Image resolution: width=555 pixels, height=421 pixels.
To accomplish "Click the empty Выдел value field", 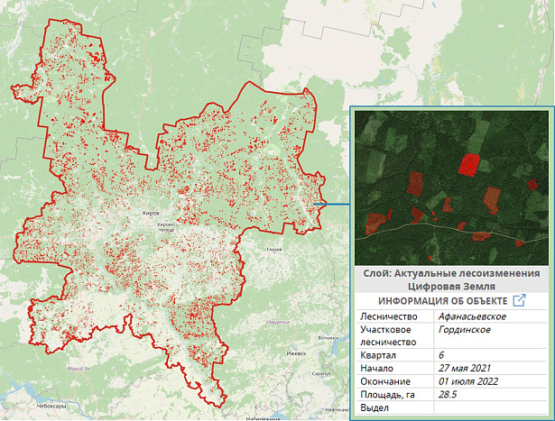I will click(490, 407).
